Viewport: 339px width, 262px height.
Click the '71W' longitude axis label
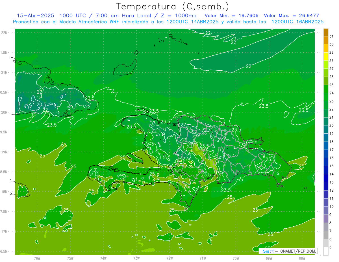tap(203, 258)
